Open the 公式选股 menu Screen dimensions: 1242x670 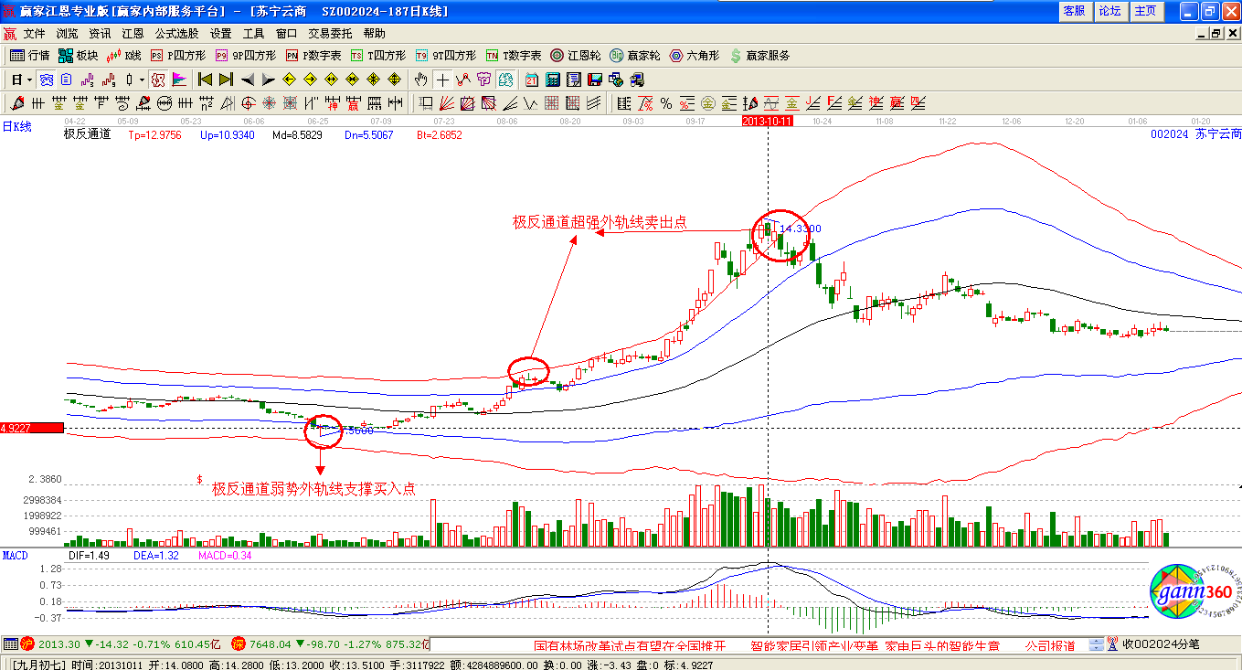point(176,33)
